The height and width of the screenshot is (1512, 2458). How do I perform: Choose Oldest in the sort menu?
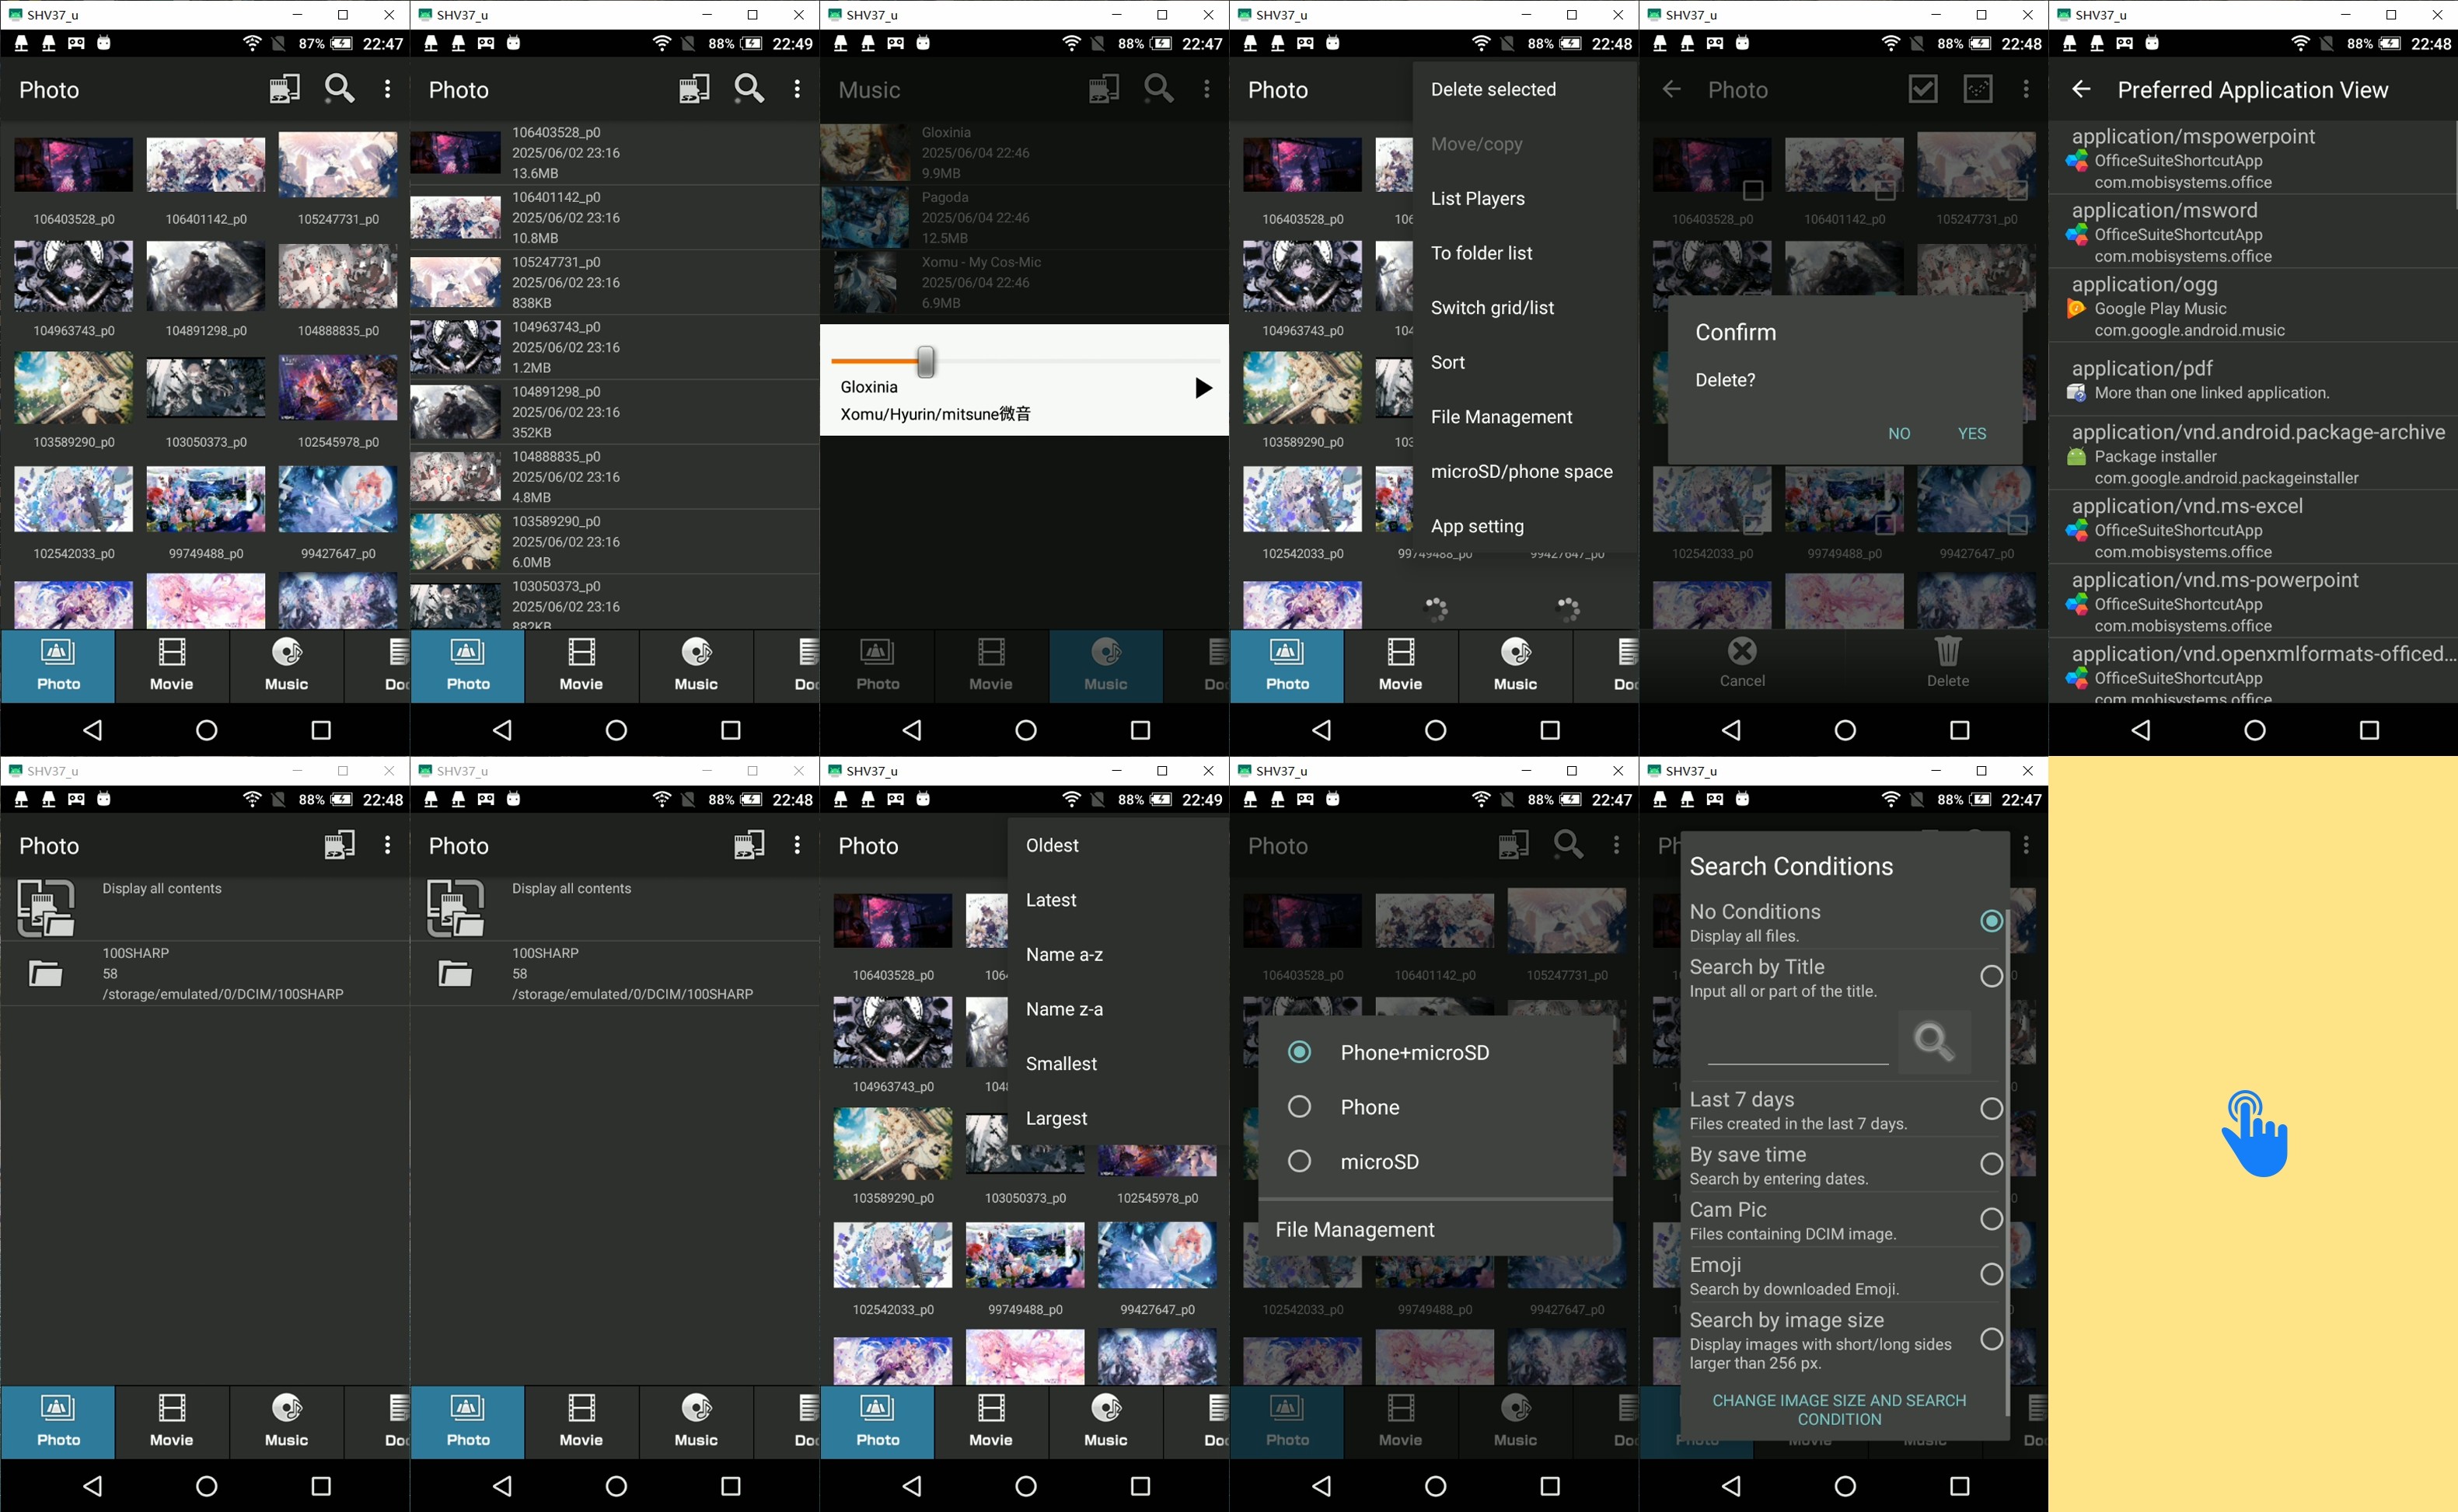(1118, 845)
